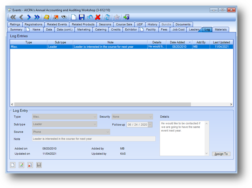
Task: Switch to the UDF tab
Action: [x=140, y=24]
